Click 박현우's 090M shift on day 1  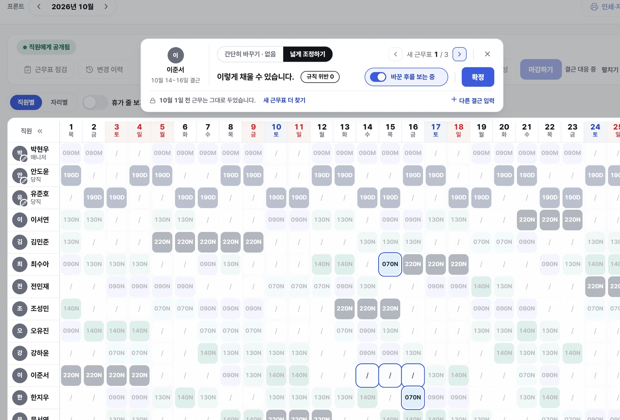(x=71, y=153)
